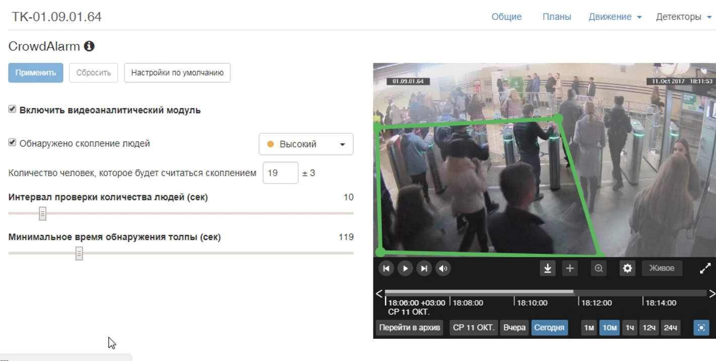Viewport: 716px width, 361px height.
Task: Set timeline scale to 12ч
Action: click(x=649, y=328)
